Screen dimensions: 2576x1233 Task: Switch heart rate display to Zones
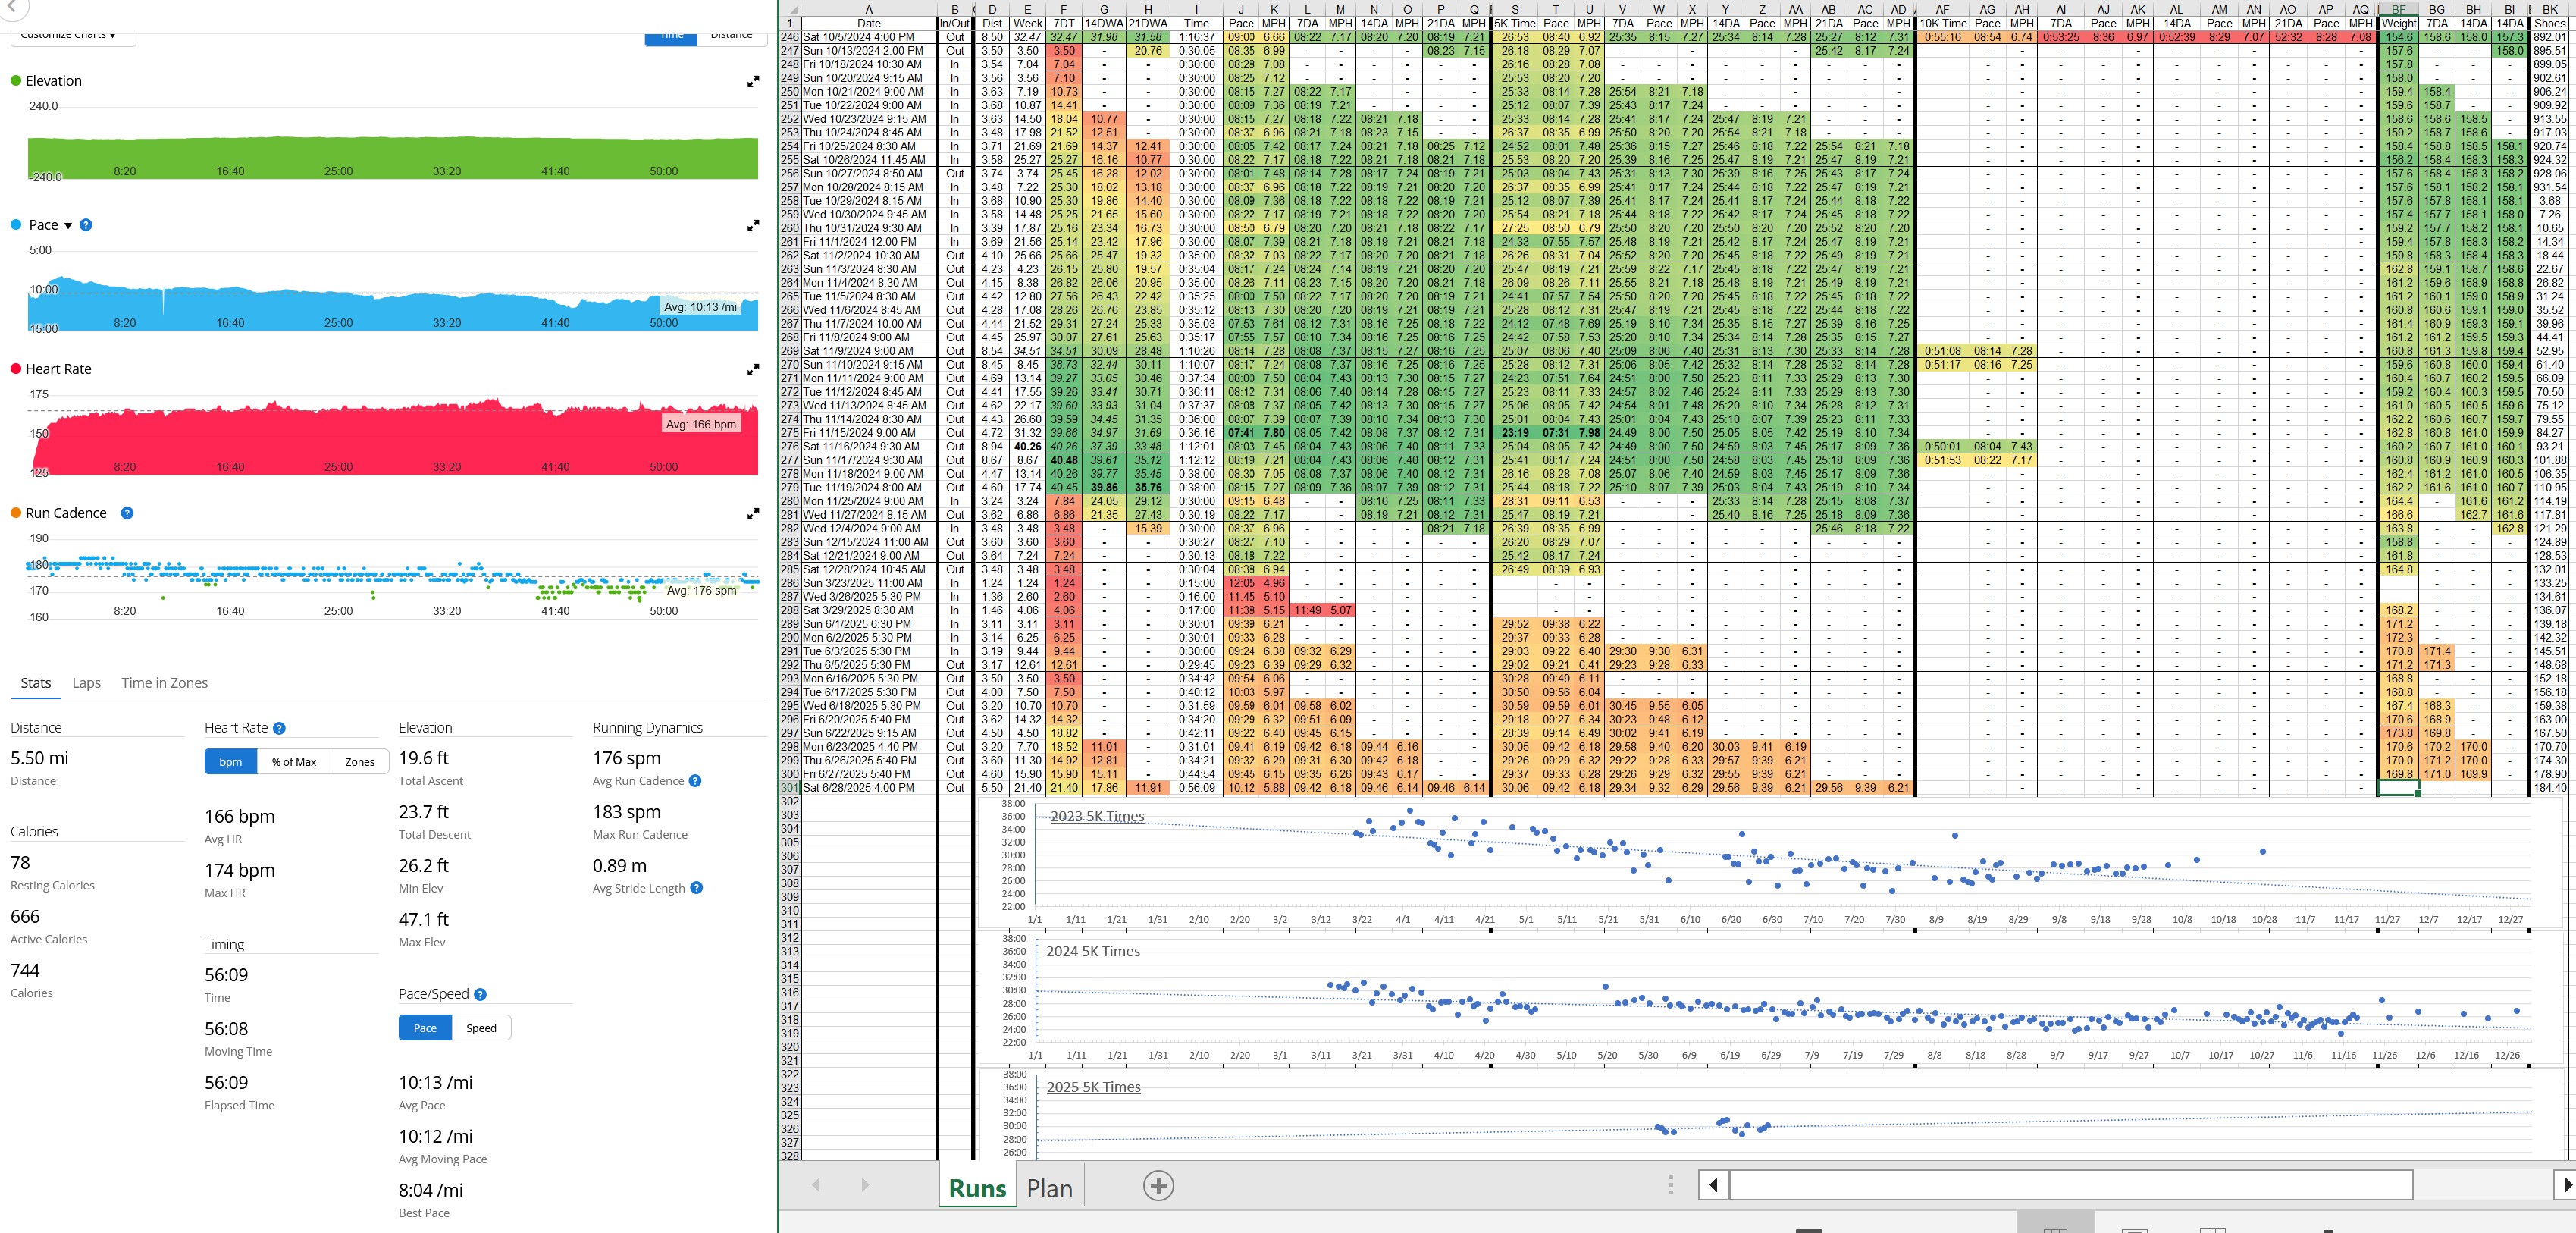pos(360,762)
